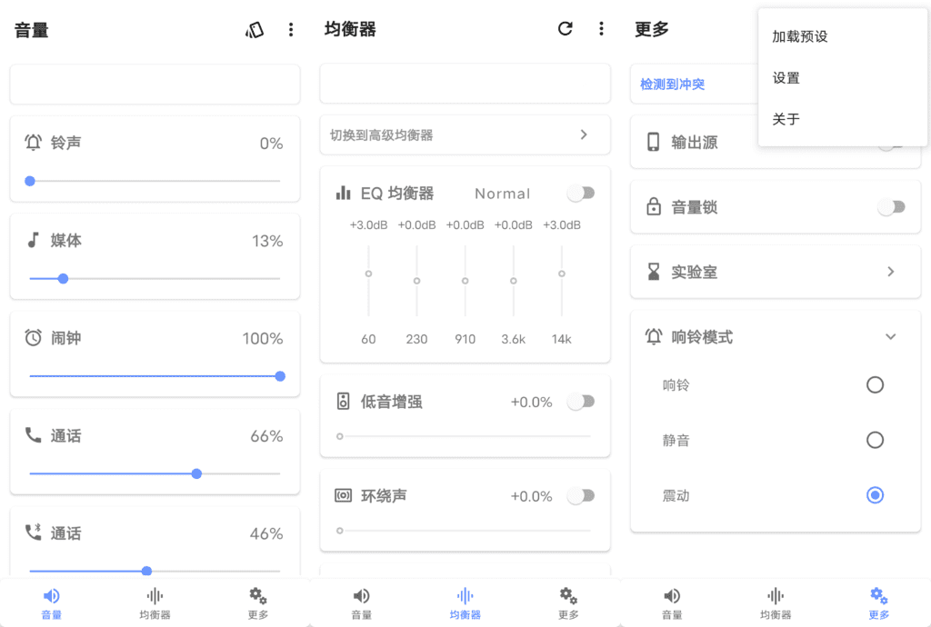Open the three-dot menu in 音量 header
Image resolution: width=931 pixels, height=627 pixels.
click(x=291, y=30)
